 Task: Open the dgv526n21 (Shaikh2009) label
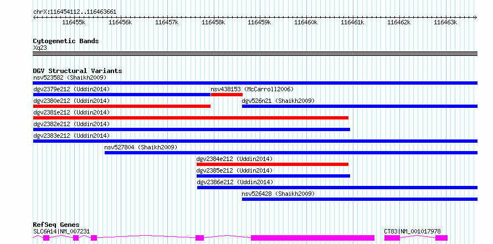278,101
